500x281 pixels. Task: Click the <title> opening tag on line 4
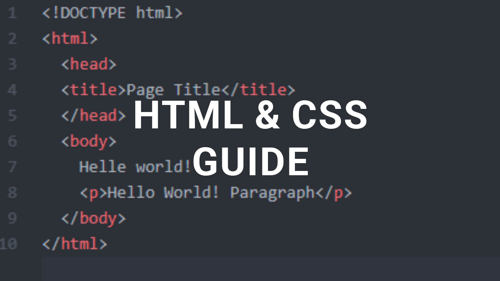[93, 90]
